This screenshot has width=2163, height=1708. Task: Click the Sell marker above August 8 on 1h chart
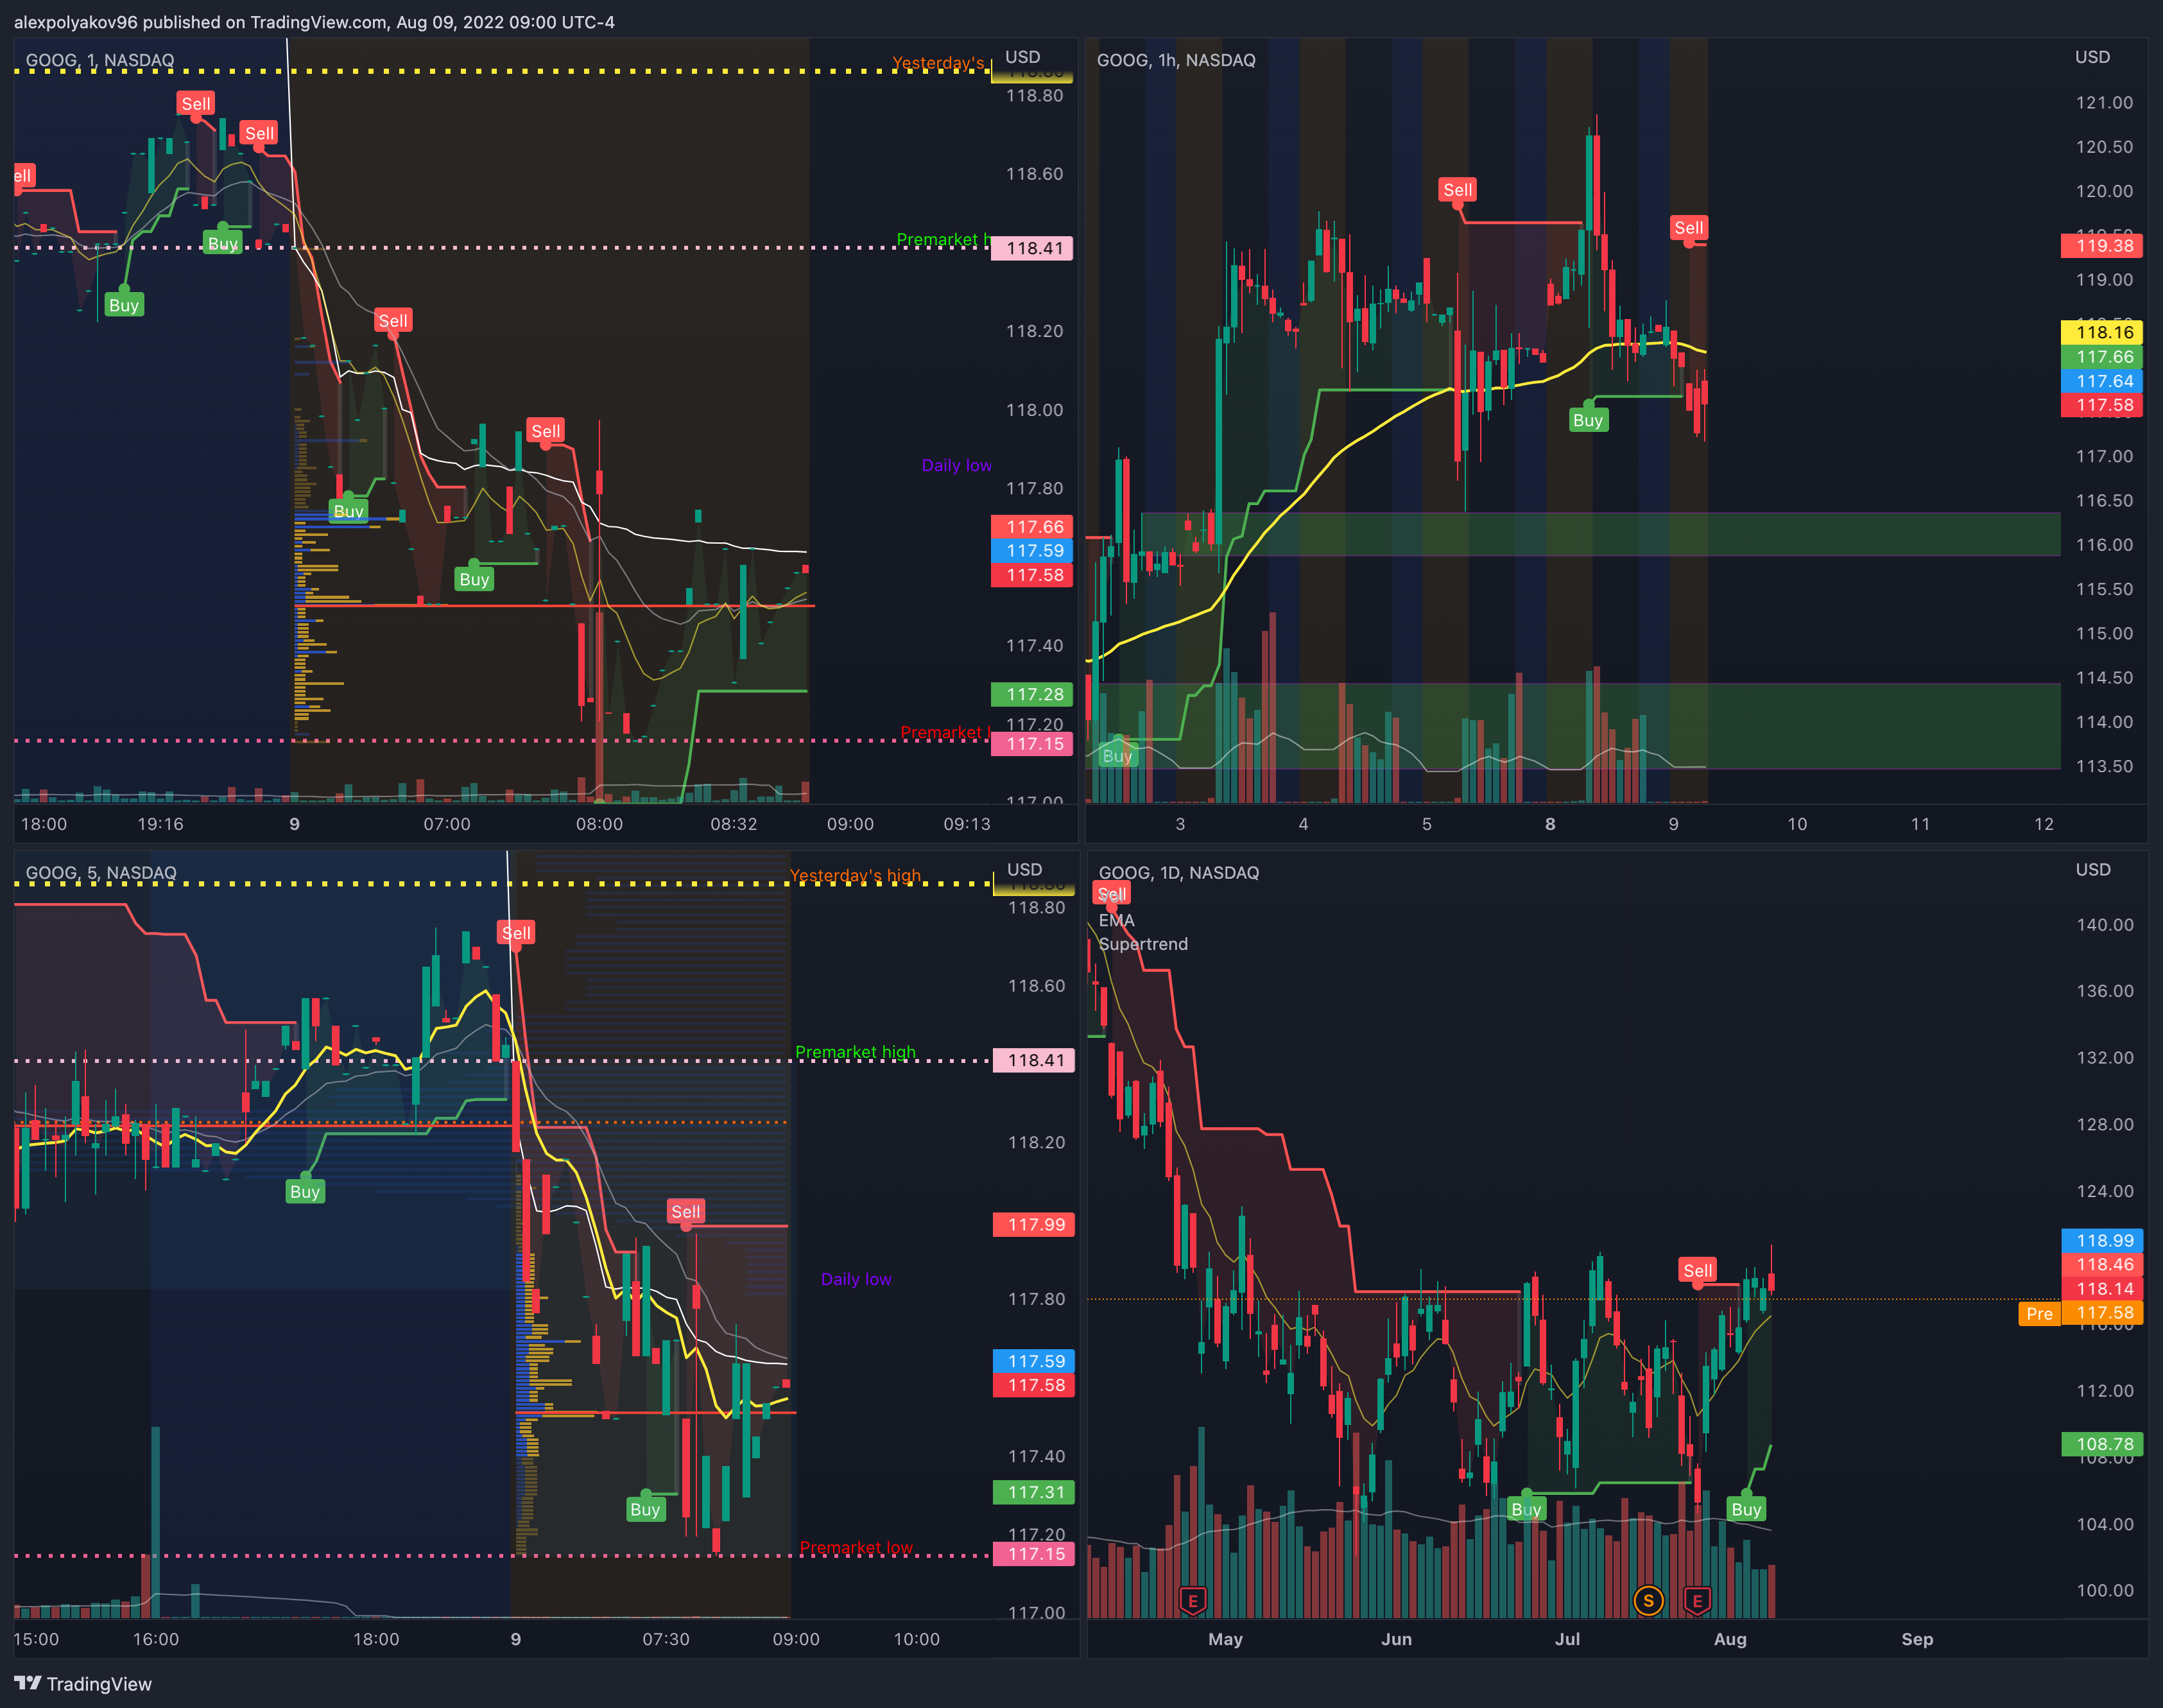1457,190
